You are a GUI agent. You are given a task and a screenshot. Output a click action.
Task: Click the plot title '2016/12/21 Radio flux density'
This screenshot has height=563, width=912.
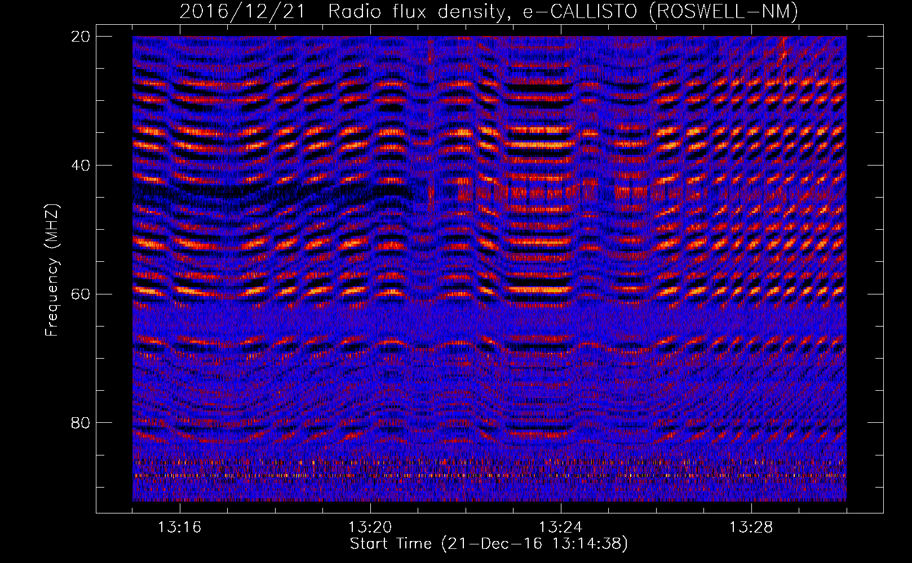(x=489, y=11)
